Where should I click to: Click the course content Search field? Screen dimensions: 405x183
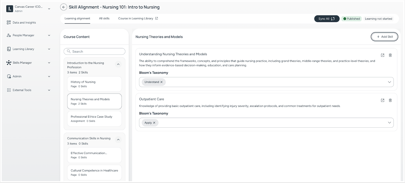[x=94, y=51]
